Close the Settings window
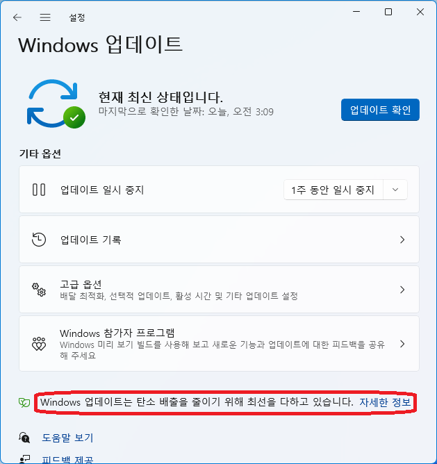This screenshot has height=464, width=437. pos(420,12)
